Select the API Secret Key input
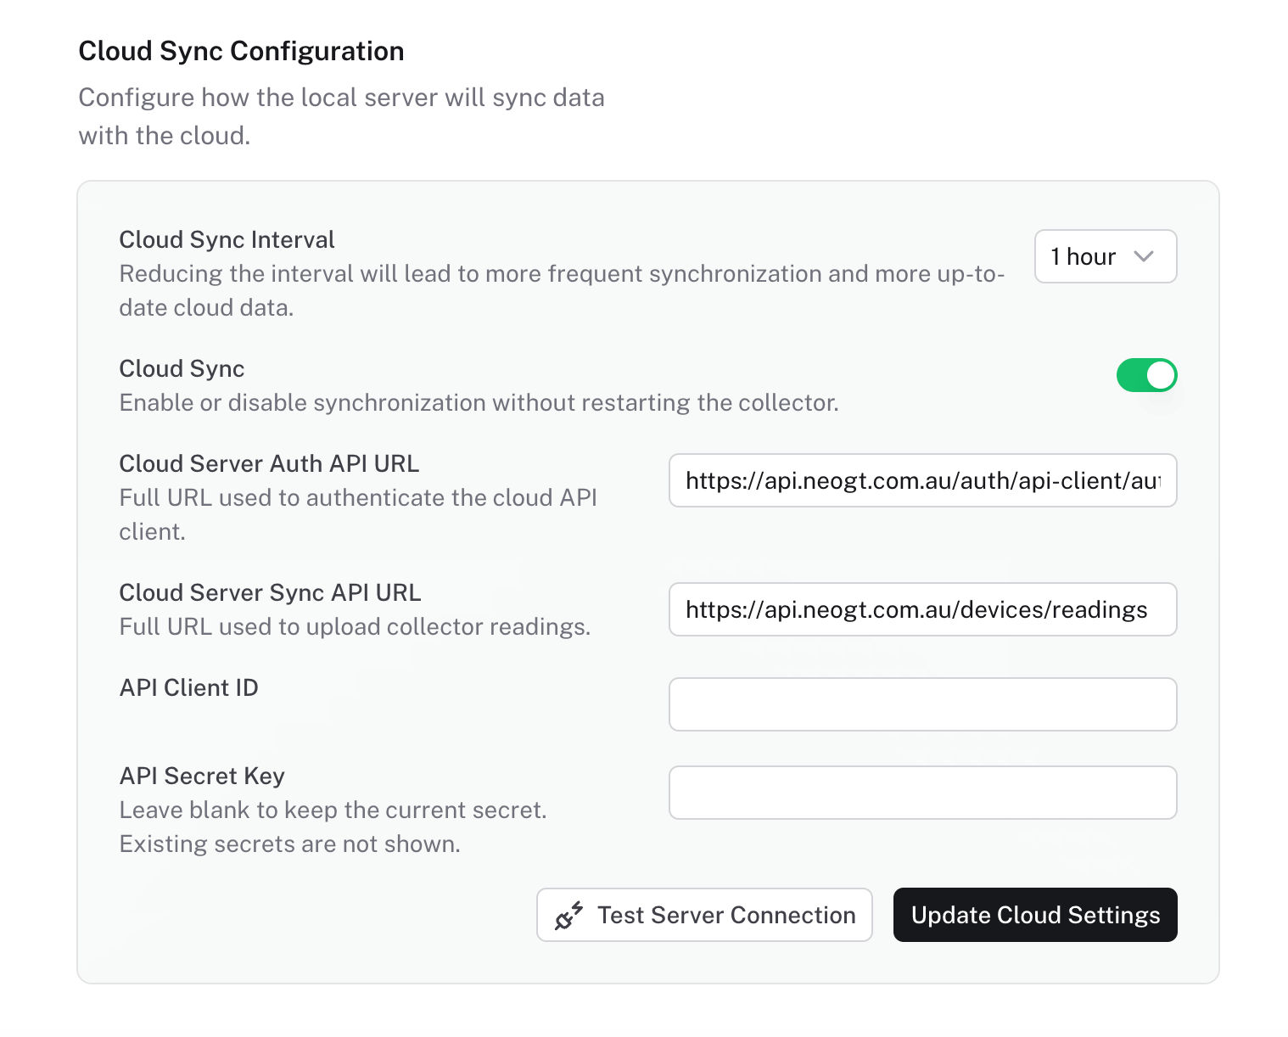The width and height of the screenshot is (1288, 1037). [x=922, y=793]
